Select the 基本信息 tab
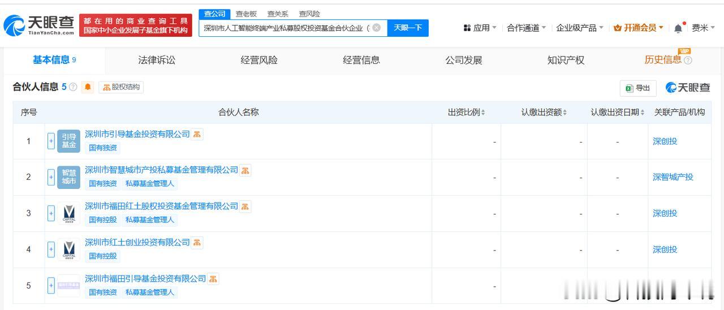This screenshot has height=310, width=724. (x=54, y=60)
